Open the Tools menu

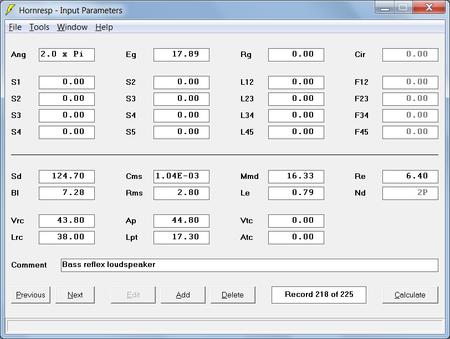click(39, 27)
